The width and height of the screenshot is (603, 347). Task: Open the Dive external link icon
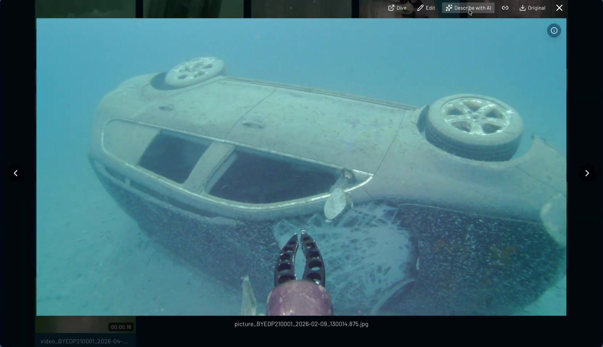pyautogui.click(x=391, y=8)
